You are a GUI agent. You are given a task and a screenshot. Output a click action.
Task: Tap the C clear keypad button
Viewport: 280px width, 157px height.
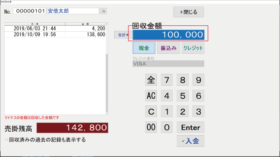coord(151,112)
